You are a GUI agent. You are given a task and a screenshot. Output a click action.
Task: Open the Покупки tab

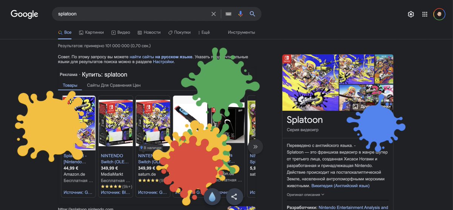179,32
